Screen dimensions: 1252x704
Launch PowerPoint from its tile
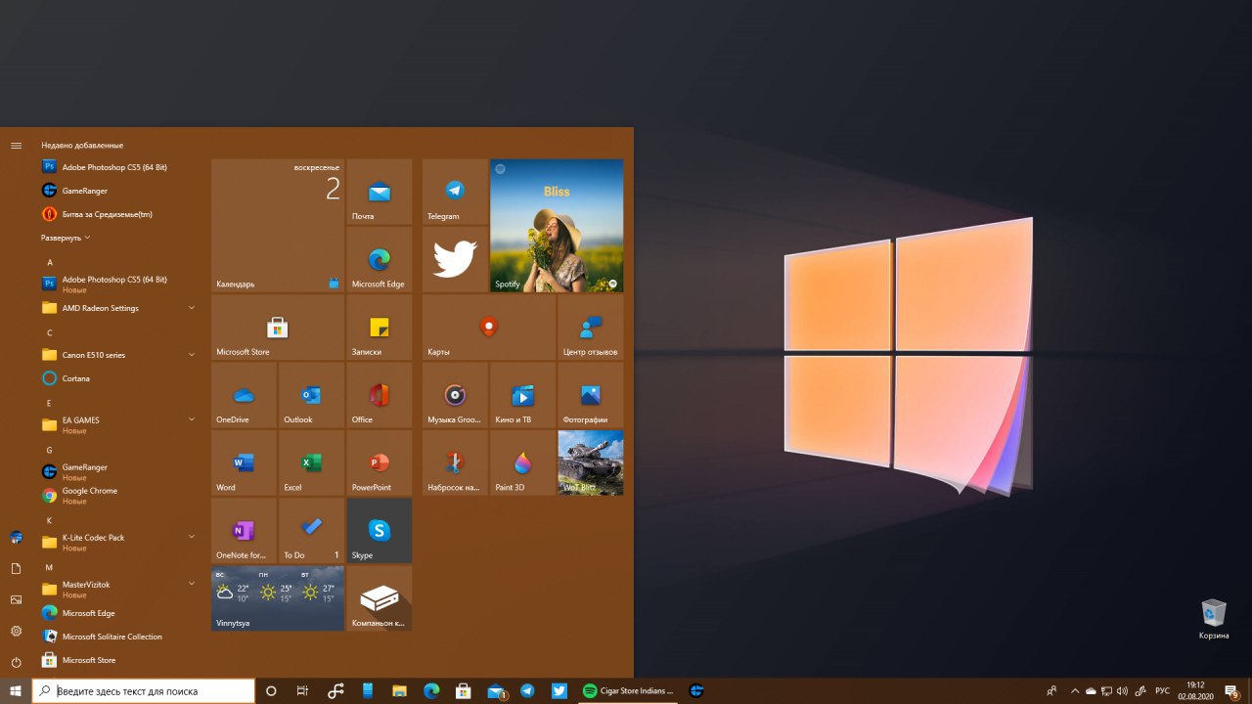pos(379,462)
